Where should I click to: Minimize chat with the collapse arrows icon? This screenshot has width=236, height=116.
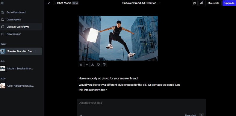point(49,3)
